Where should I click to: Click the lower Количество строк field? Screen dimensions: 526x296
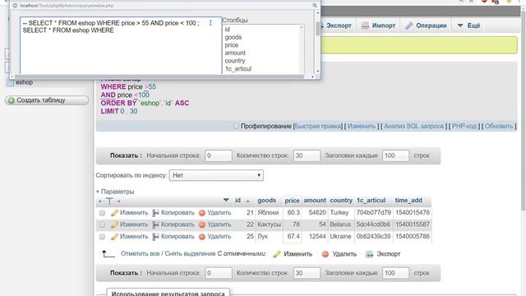click(x=307, y=273)
